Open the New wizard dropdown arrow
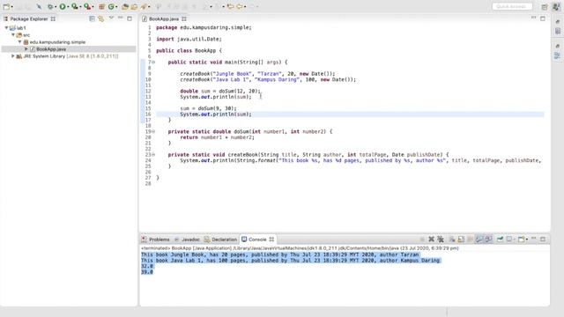Viewport: 564px width, 317px height. (x=11, y=6)
